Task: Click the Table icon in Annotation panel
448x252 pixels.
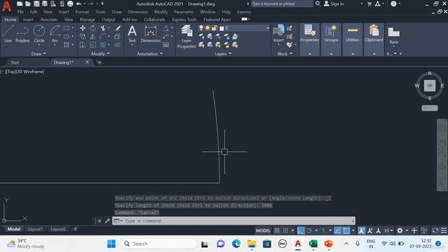Action: (x=166, y=45)
